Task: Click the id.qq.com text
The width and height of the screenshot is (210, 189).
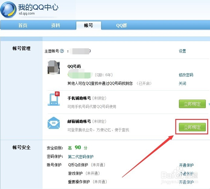Action: coord(27,13)
